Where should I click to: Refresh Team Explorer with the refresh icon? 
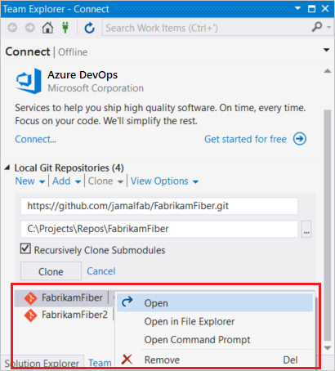pos(89,28)
